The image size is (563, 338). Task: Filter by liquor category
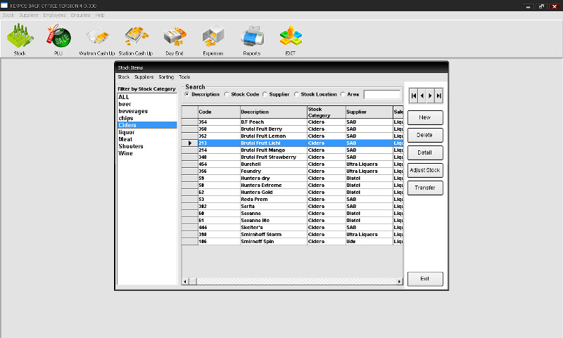click(x=147, y=132)
